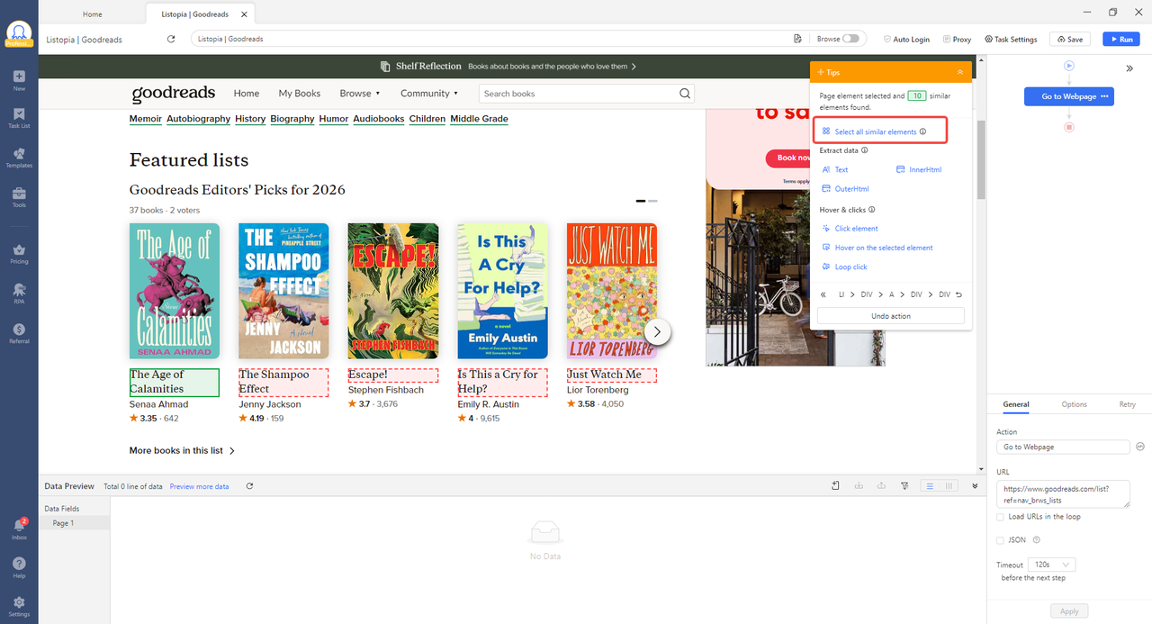Enable Load URLs in the loop

(1001, 517)
